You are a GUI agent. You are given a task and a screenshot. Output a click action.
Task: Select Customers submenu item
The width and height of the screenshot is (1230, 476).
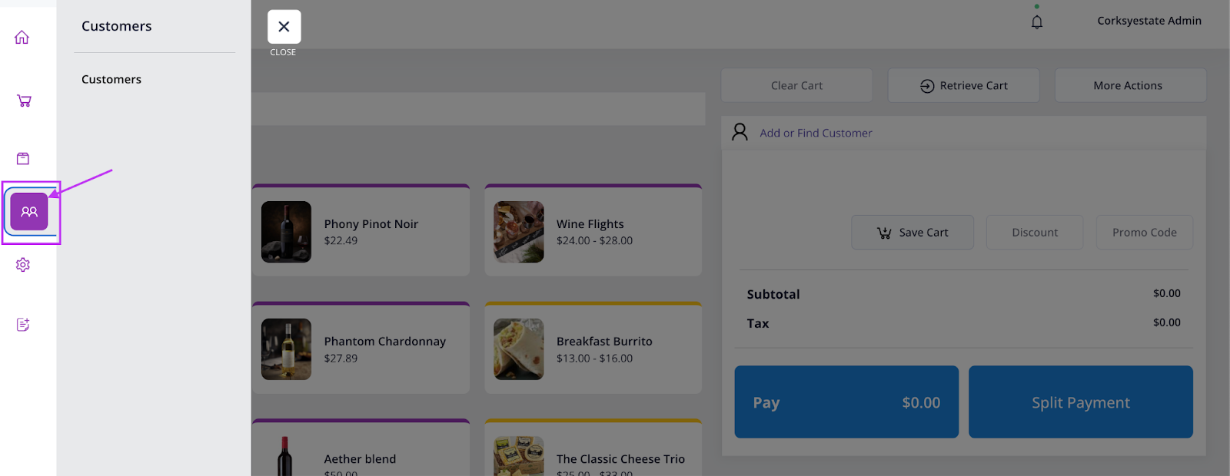pyautogui.click(x=111, y=79)
